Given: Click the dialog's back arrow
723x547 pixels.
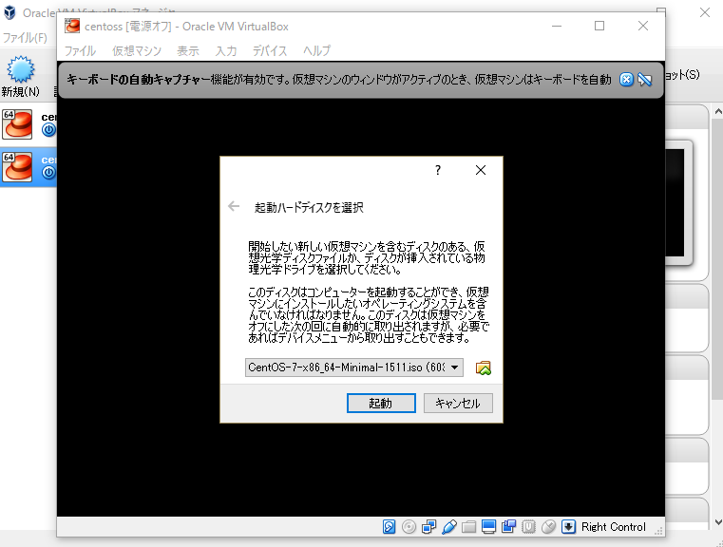Looking at the screenshot, I should [x=234, y=206].
